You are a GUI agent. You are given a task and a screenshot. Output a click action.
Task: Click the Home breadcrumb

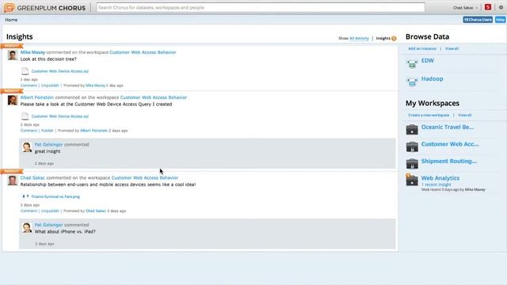[x=11, y=20]
